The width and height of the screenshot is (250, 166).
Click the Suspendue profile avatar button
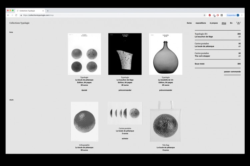pos(233,15)
